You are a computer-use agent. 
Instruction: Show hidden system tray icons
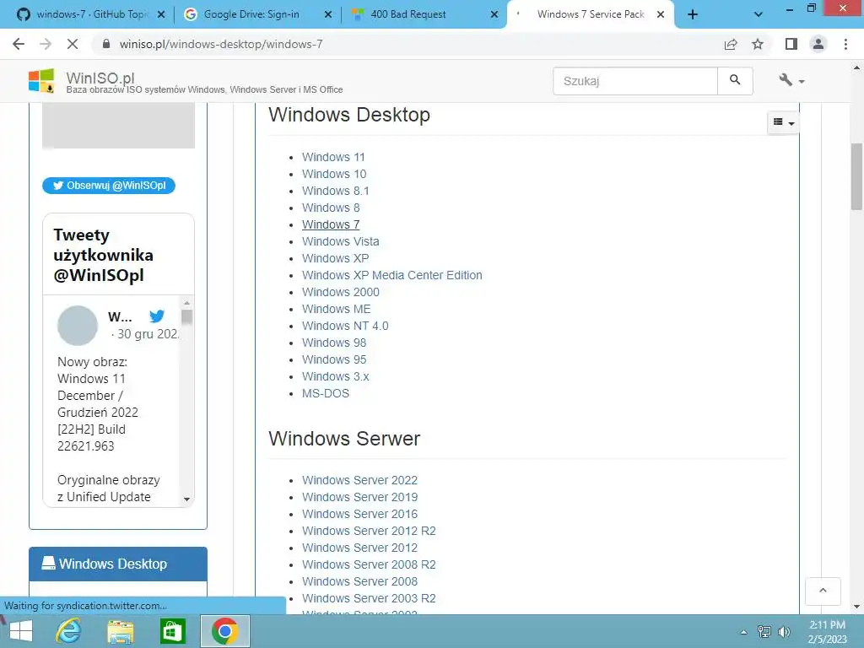click(743, 632)
